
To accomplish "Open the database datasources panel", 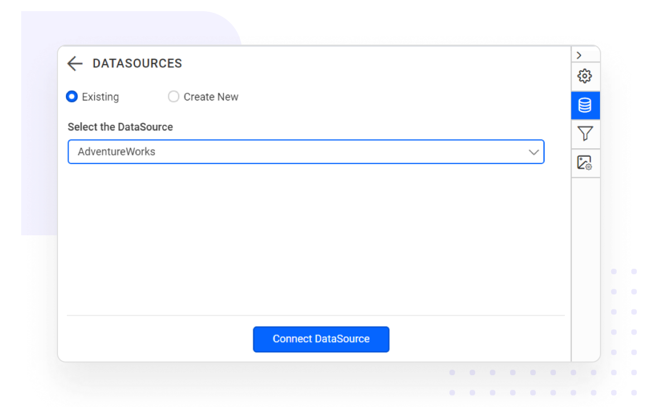I will 585,105.
